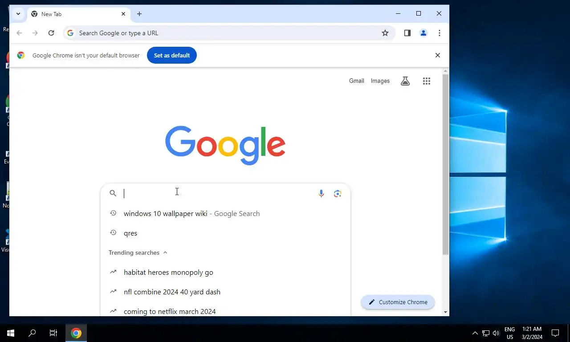Image resolution: width=570 pixels, height=342 pixels.
Task: Close the New Tab tab
Action: (x=123, y=14)
